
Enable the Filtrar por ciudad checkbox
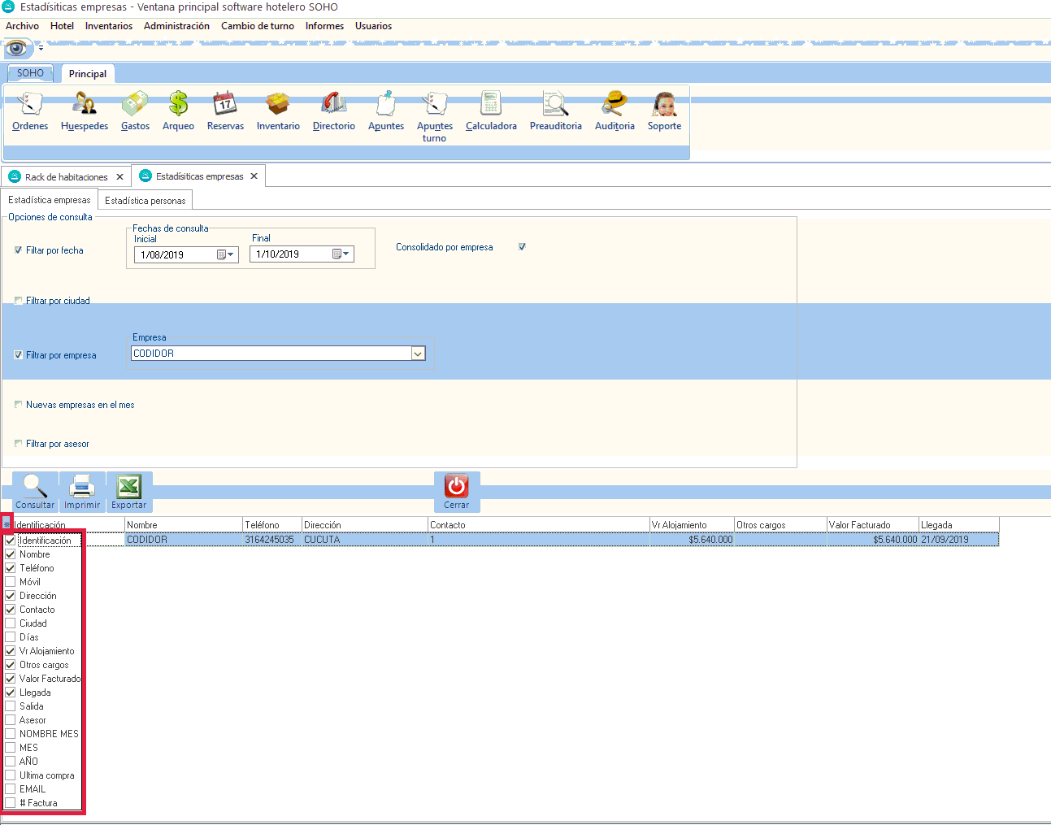tap(19, 301)
